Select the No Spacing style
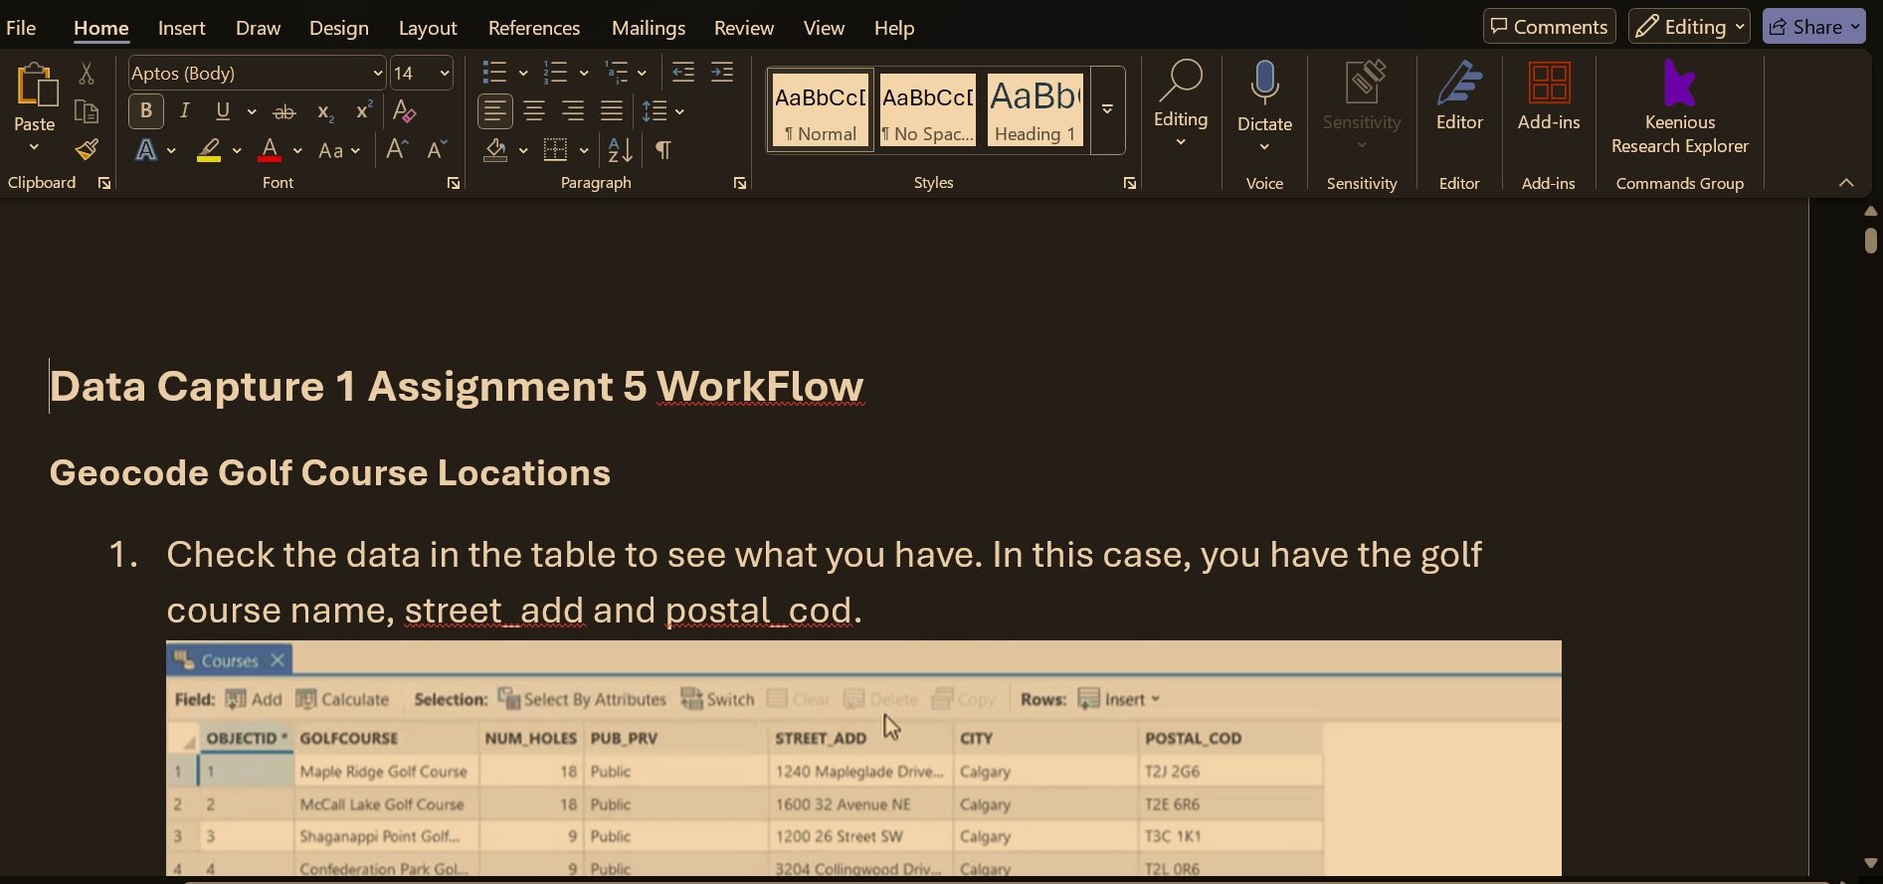The height and width of the screenshot is (884, 1883). [x=928, y=109]
